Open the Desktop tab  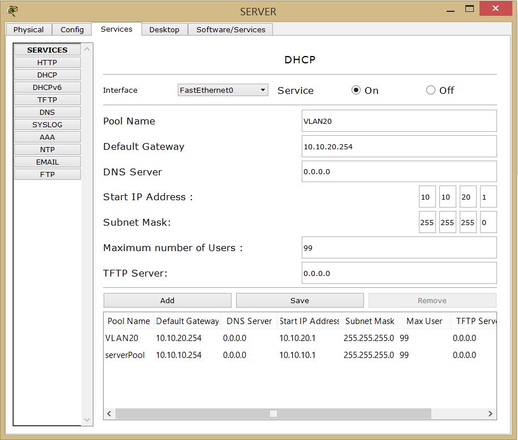pyautogui.click(x=164, y=29)
